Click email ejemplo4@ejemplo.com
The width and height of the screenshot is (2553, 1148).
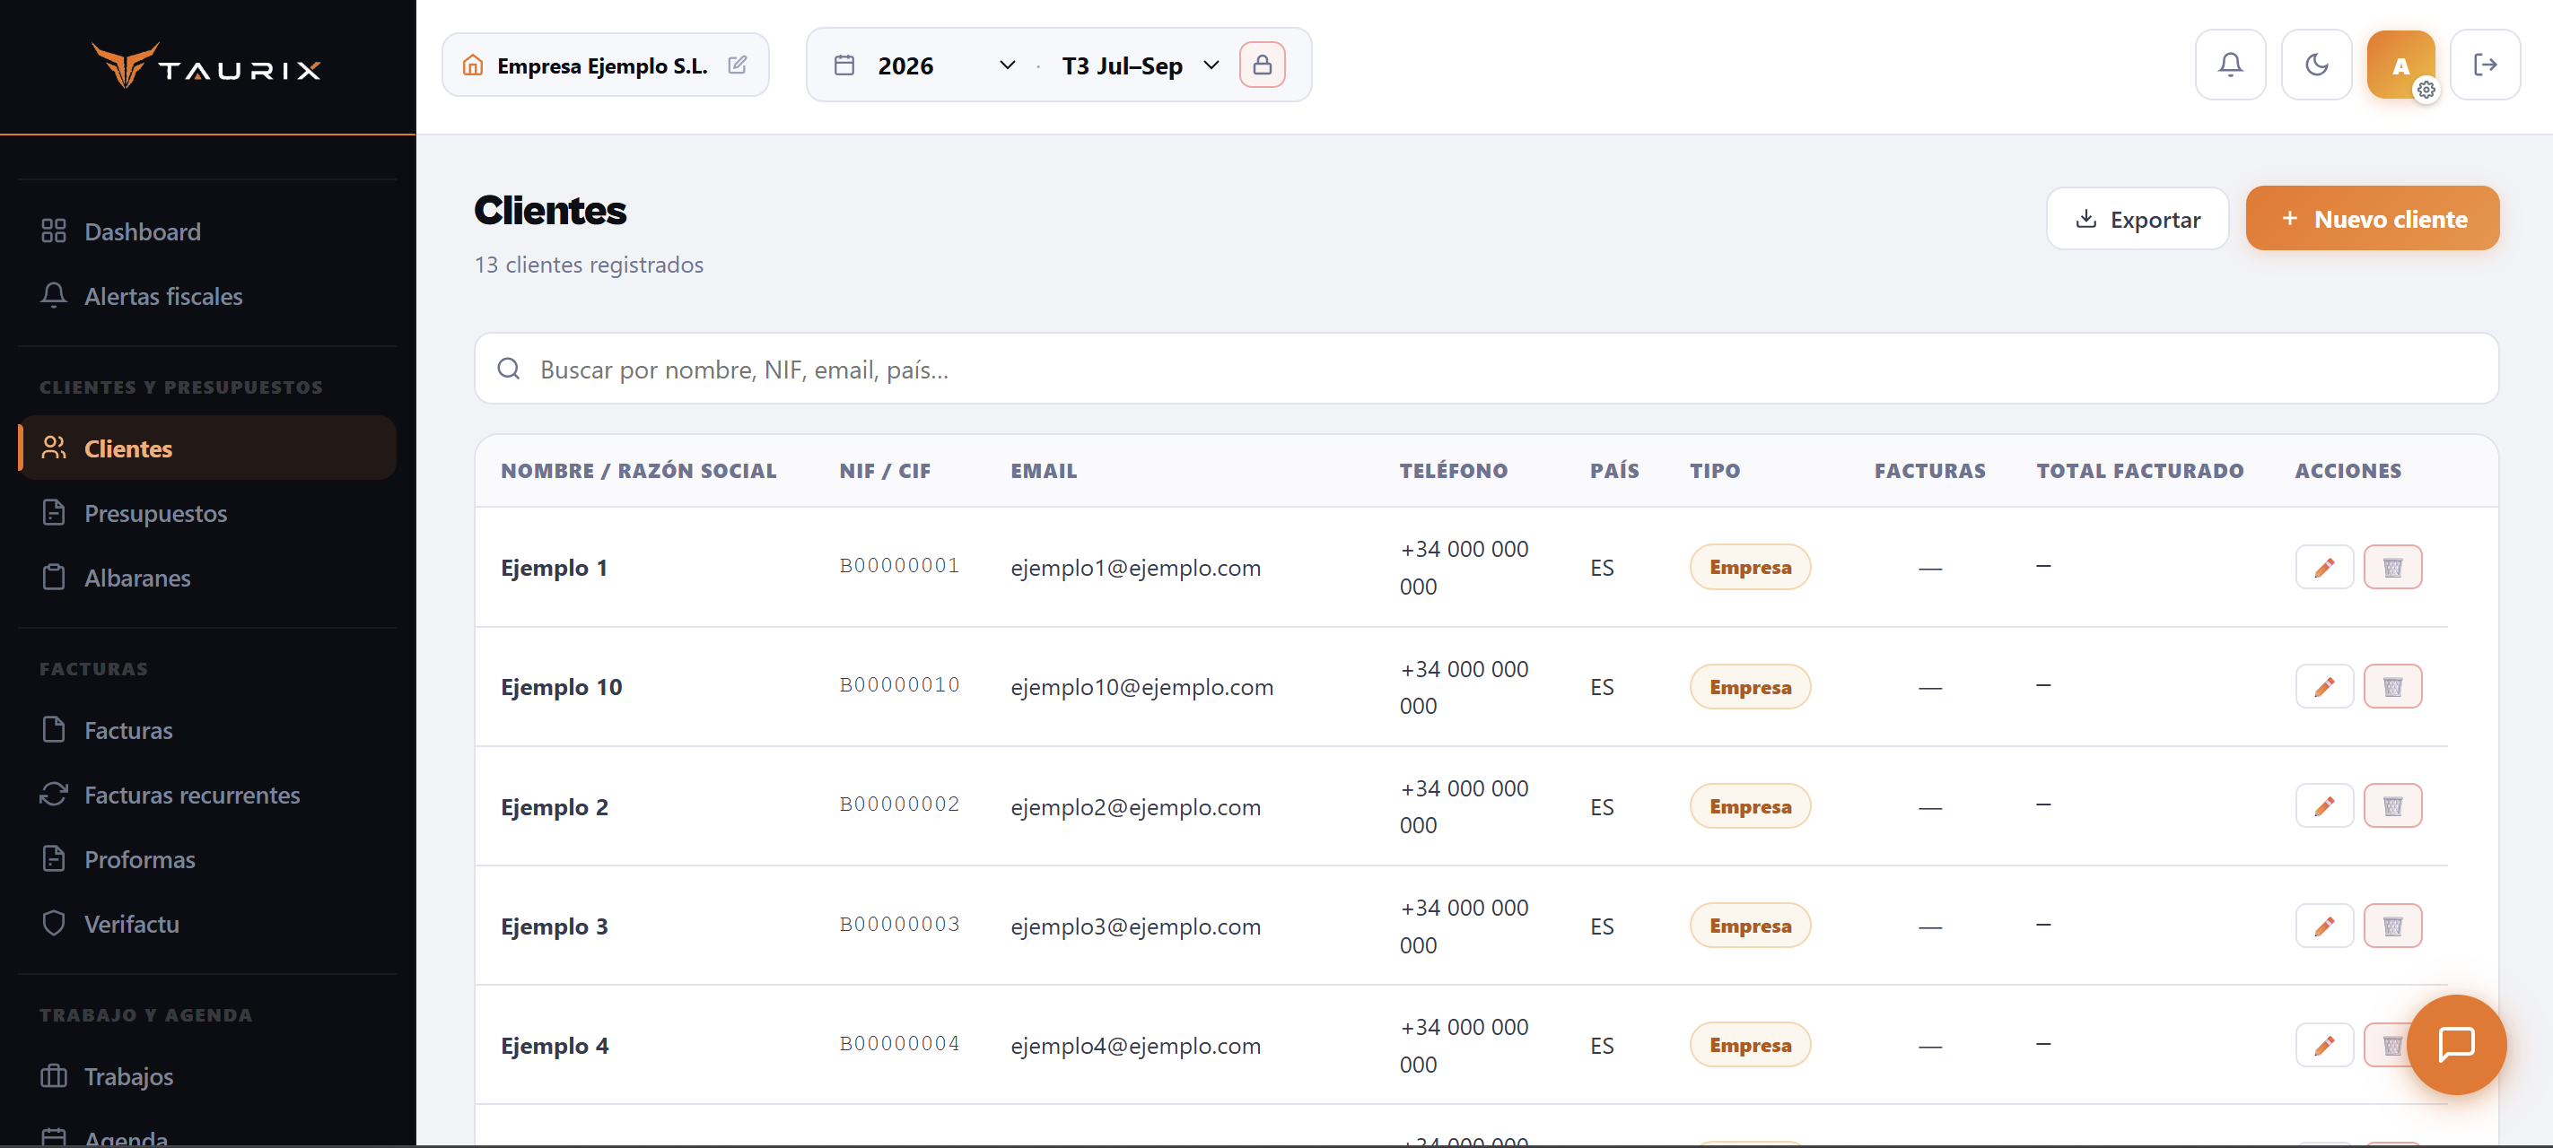(x=1136, y=1046)
